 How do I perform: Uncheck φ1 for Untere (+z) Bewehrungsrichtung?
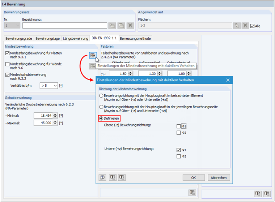[x=178, y=150]
